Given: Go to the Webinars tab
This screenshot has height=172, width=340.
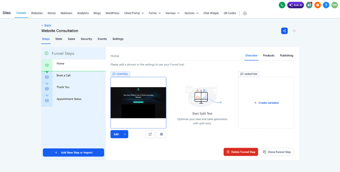Looking at the screenshot, I should click(66, 13).
